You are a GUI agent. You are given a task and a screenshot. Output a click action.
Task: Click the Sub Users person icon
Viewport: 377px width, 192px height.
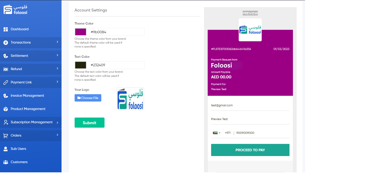(x=5, y=149)
